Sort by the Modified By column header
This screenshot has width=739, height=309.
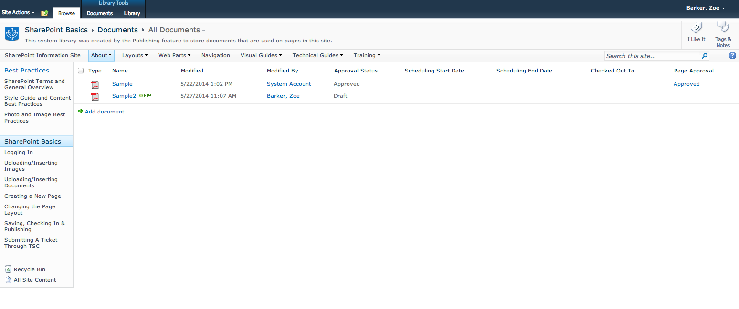283,71
